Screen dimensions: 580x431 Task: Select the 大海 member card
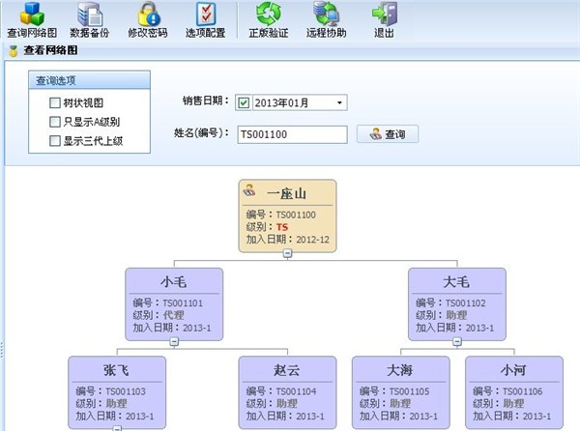pyautogui.click(x=401, y=392)
